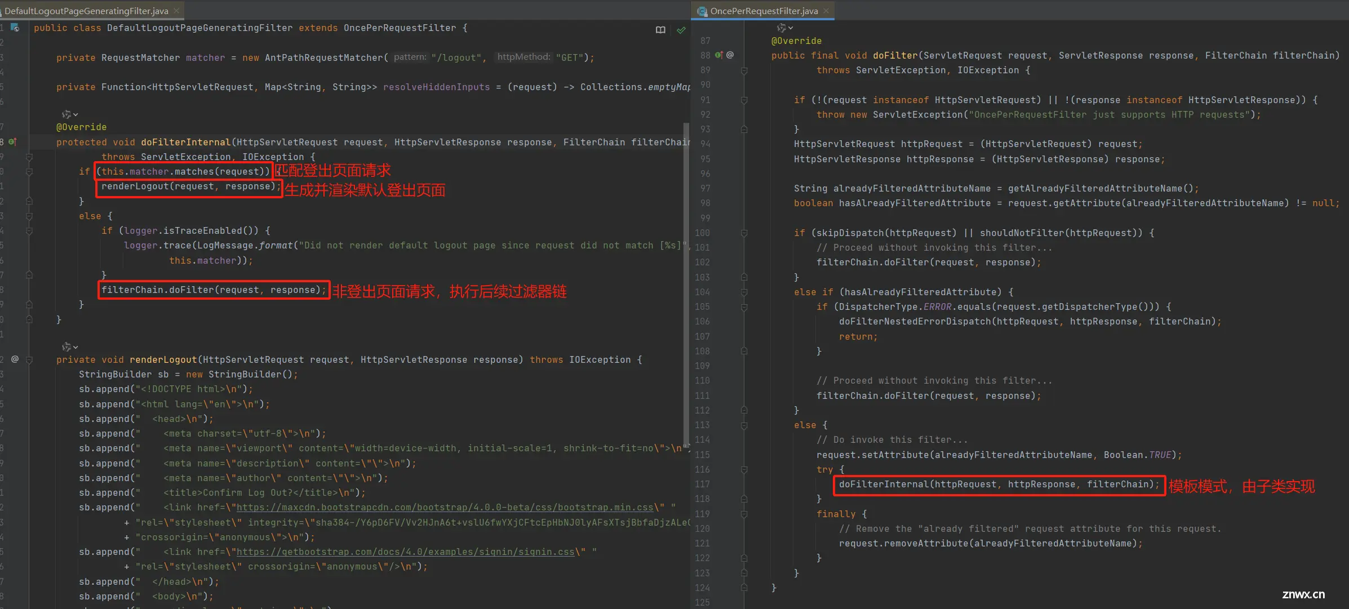Click the resolveHiddenInputs field name

(x=436, y=87)
